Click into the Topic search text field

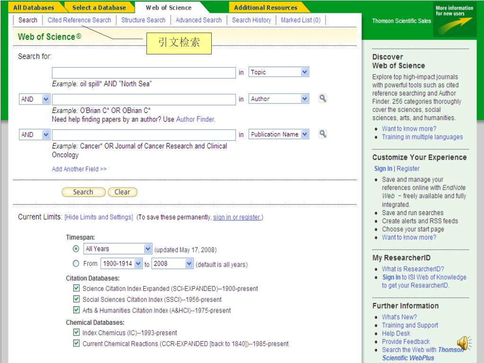coord(144,73)
